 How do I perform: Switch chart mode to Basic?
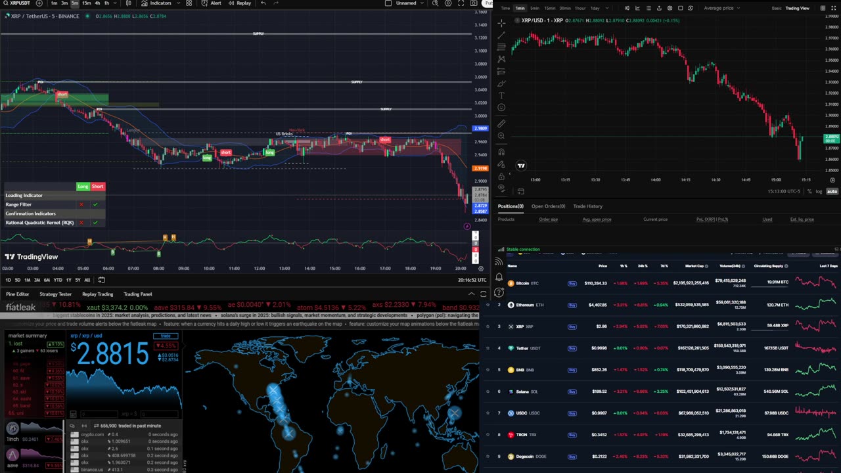click(777, 8)
